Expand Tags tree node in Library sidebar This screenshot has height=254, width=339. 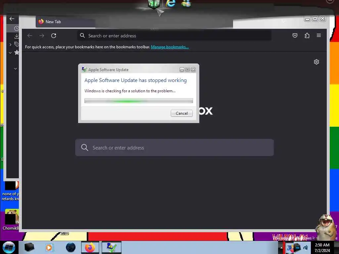point(10,45)
